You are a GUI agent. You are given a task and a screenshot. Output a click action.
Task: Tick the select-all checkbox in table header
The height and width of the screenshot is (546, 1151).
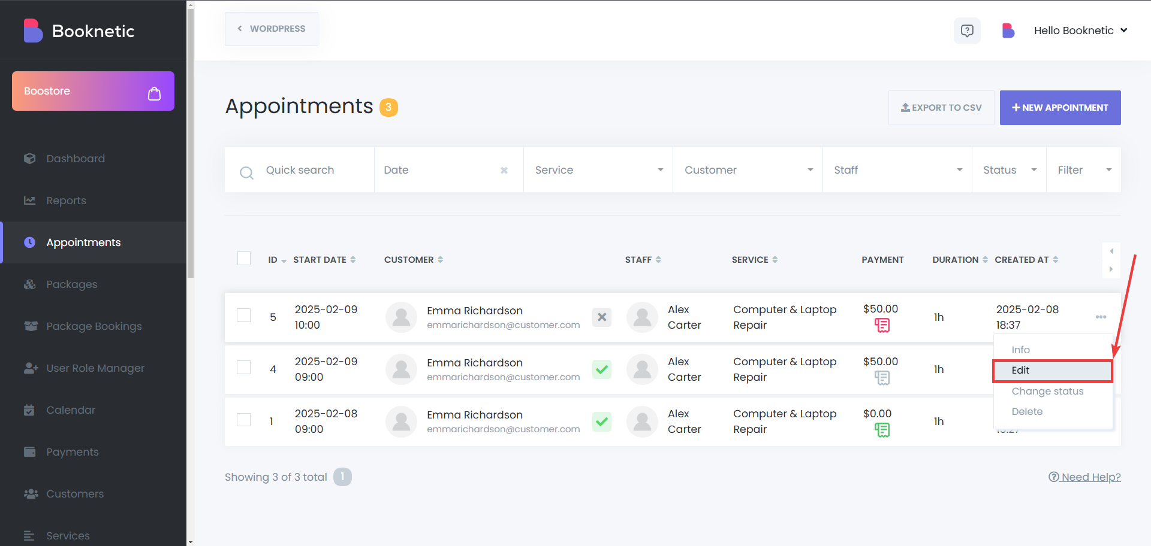tap(244, 259)
